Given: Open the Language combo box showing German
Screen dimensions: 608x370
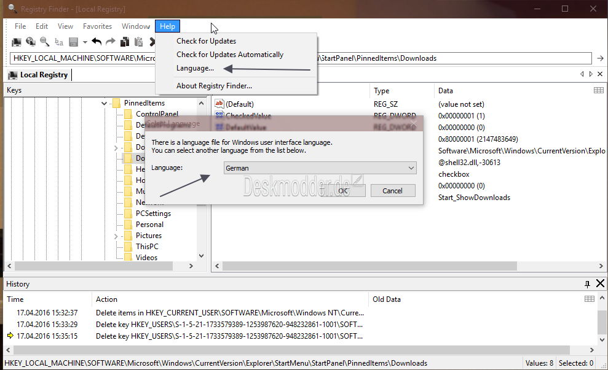Looking at the screenshot, I should [320, 168].
